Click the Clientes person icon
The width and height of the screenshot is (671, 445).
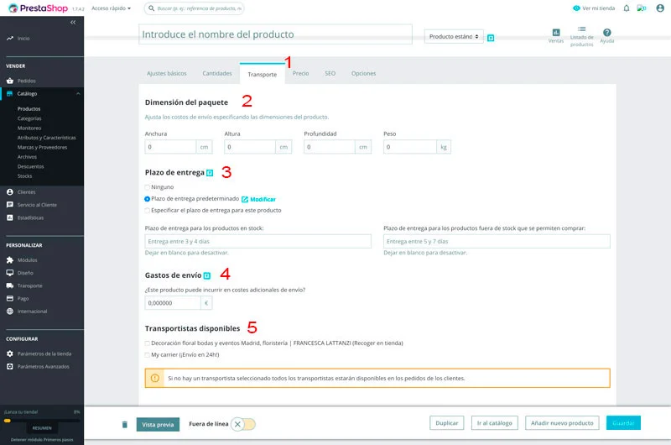pyautogui.click(x=10, y=192)
